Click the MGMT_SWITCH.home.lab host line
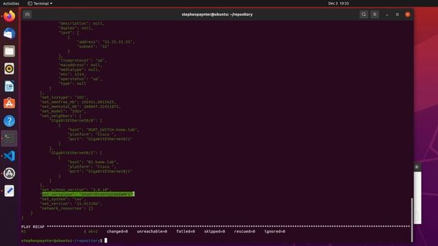 103,130
